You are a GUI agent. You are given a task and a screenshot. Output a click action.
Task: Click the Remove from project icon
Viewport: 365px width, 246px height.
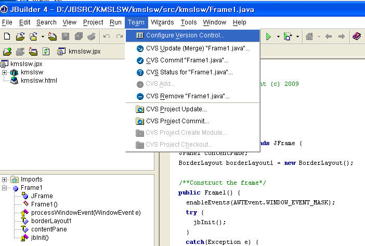(20, 51)
